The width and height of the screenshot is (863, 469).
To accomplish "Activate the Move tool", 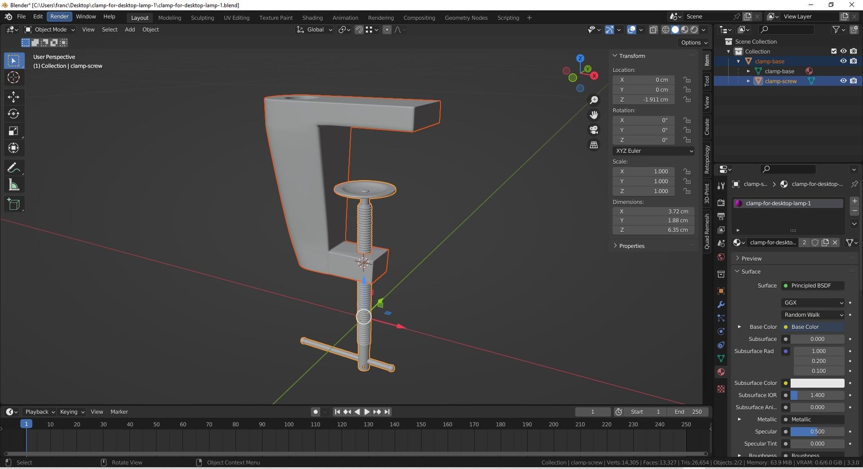I will pyautogui.click(x=13, y=97).
